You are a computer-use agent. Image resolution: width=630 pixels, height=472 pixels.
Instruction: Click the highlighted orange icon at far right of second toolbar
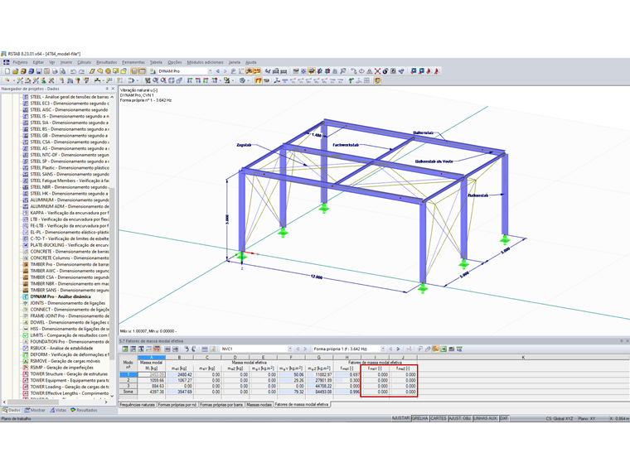coord(377,80)
